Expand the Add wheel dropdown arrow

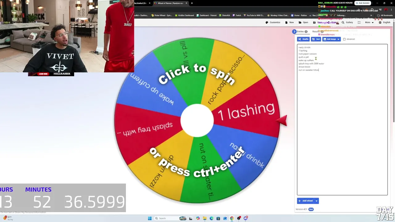[316, 201]
